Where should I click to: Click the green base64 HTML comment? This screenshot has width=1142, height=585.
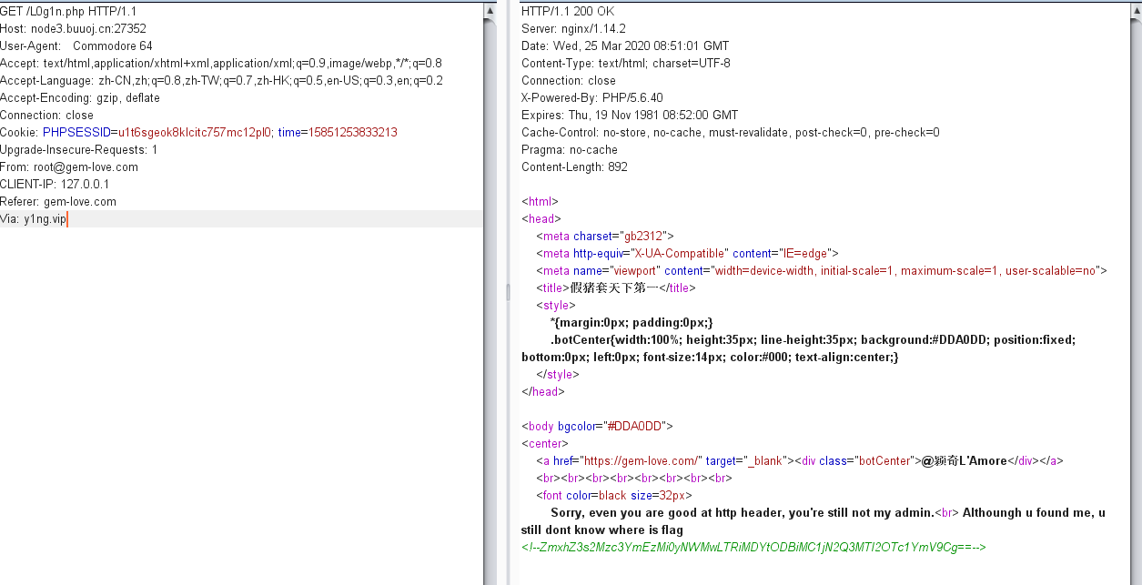754,548
